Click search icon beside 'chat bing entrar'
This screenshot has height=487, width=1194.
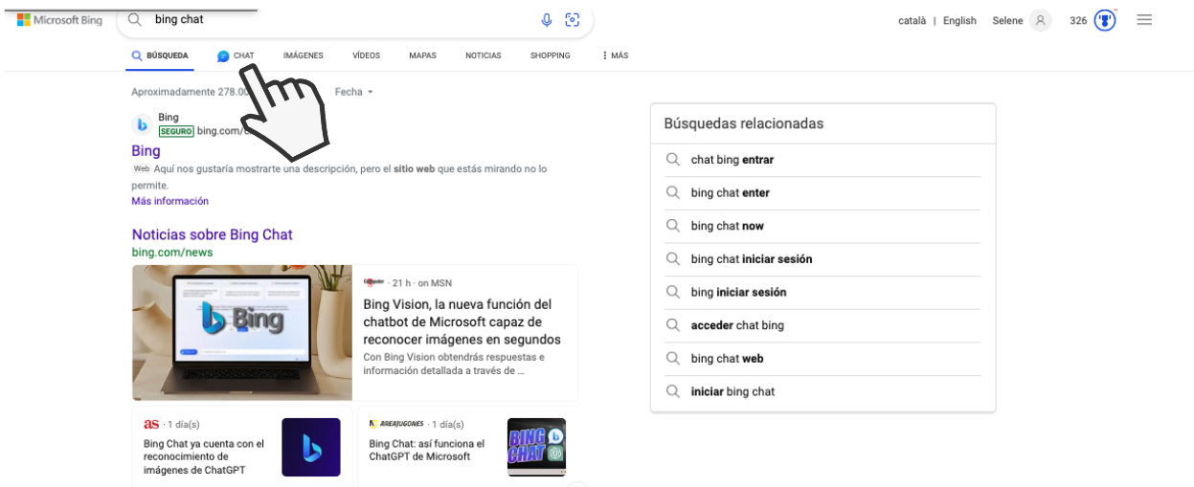click(x=673, y=160)
